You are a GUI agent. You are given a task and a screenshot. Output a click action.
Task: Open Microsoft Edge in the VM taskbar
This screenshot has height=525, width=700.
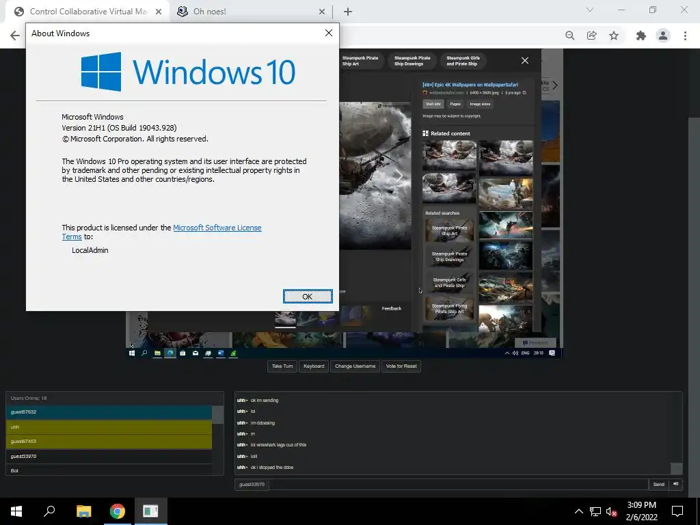tap(170, 353)
